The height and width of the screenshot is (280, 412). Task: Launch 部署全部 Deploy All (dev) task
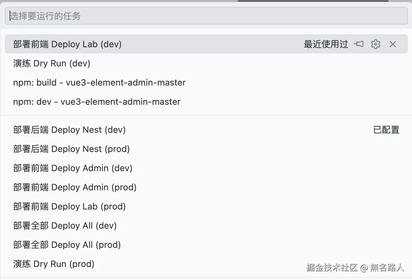tap(65, 226)
